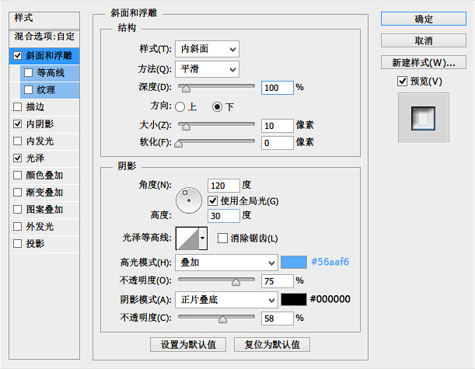Click the 软化 slider handle
This screenshot has height=369, width=475.
[179, 144]
